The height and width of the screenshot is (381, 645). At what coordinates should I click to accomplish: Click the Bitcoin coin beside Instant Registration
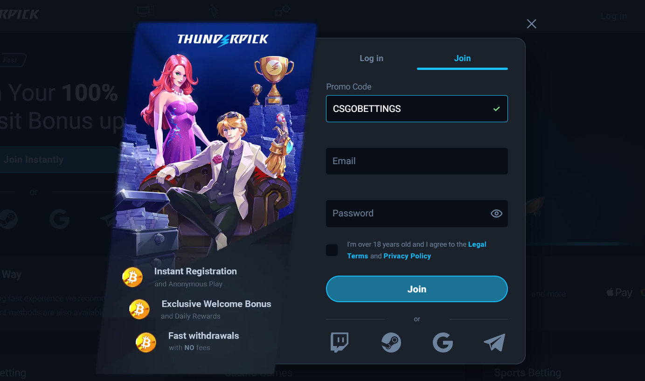(132, 277)
